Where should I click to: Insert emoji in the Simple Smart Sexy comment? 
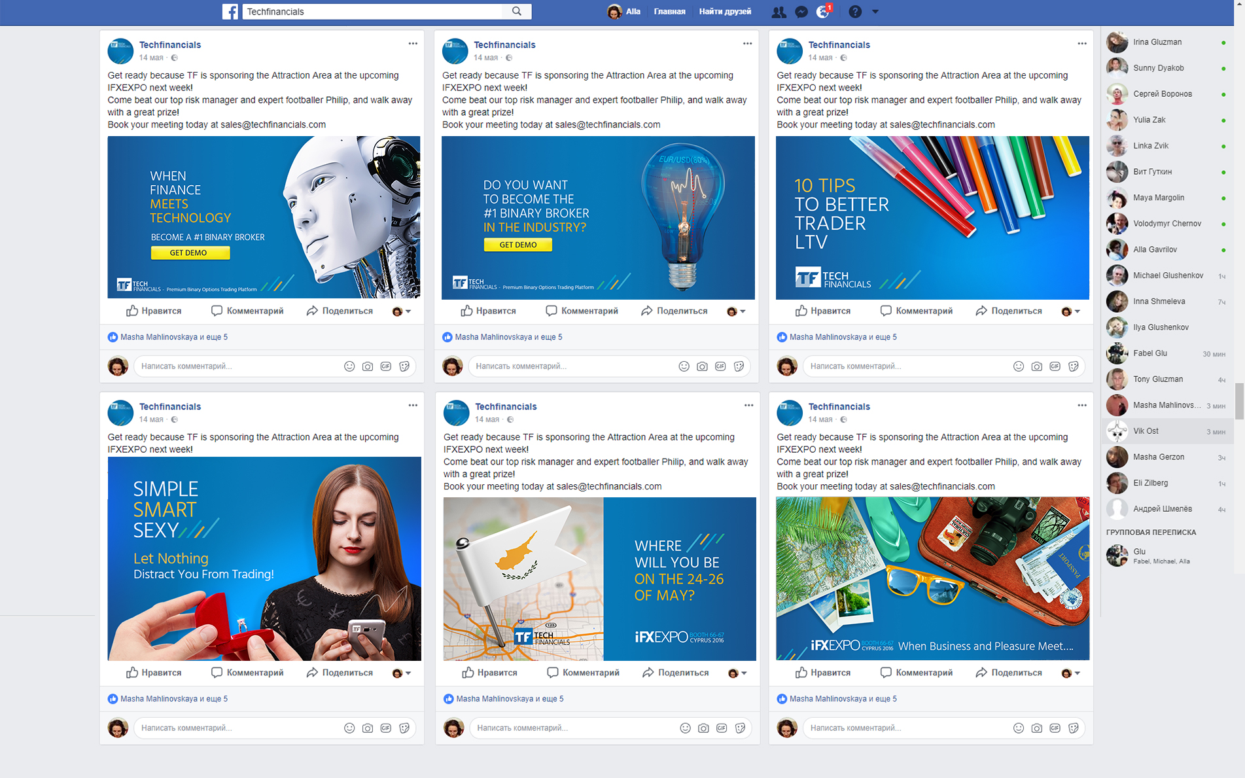[x=349, y=728]
